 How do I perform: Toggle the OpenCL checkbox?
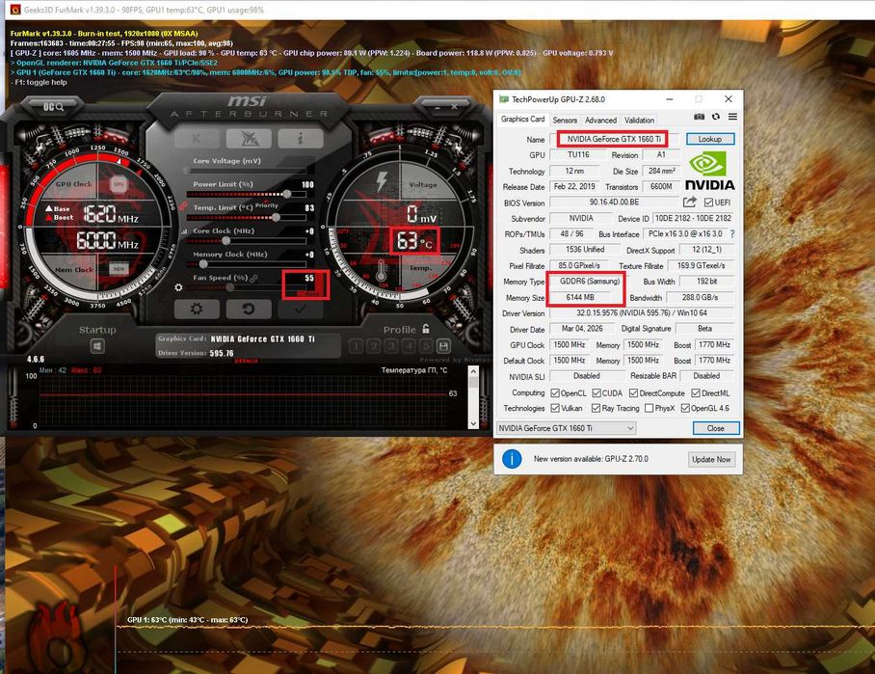[555, 393]
